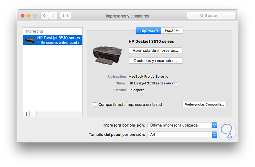Viewport: 255px width, 167px height.
Task: Go back with the left chevron button
Action: click(x=45, y=16)
